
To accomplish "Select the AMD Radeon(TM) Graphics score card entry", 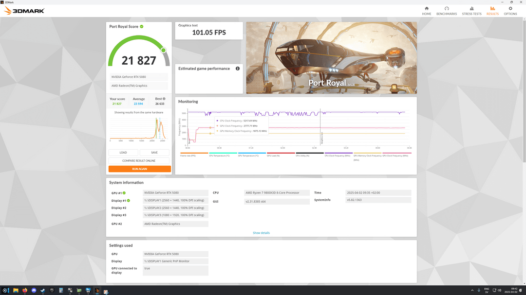I will tap(138, 86).
